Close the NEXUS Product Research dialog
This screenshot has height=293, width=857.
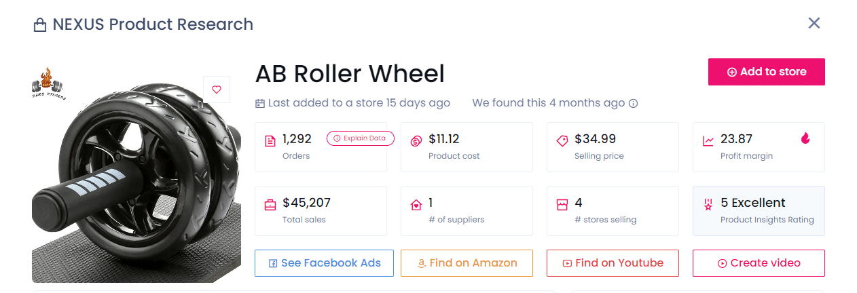814,23
